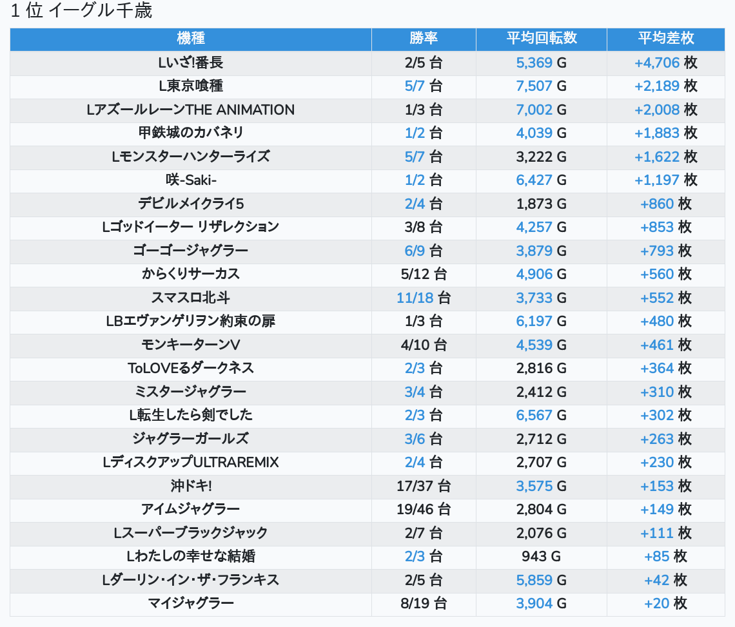735x627 pixels.
Task: Click the 6,427 G average spins value
Action: 542,180
